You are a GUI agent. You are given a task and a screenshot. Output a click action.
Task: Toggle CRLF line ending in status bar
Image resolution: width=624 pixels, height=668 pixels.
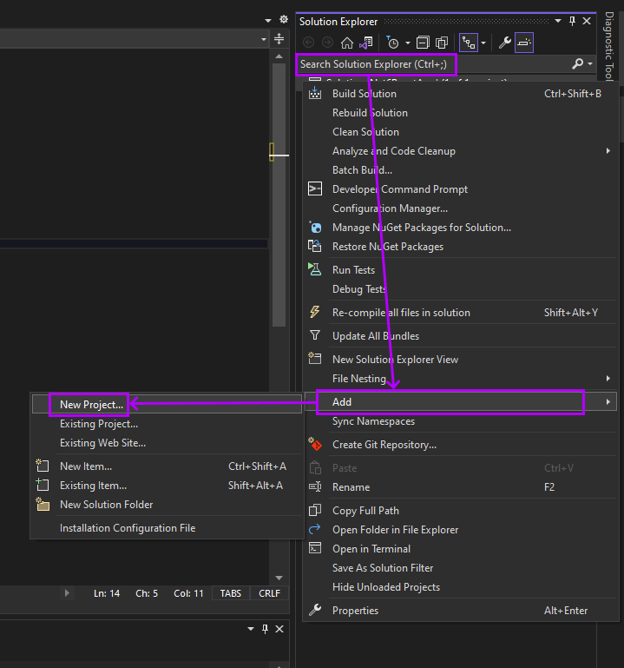click(269, 593)
